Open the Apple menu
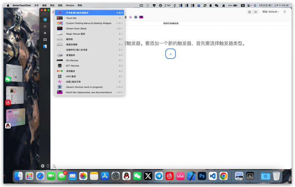 (8, 5)
